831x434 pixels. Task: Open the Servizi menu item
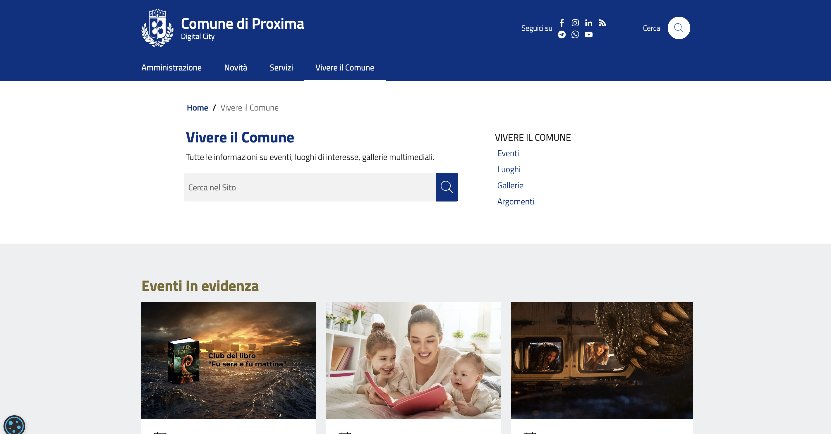[x=281, y=68]
